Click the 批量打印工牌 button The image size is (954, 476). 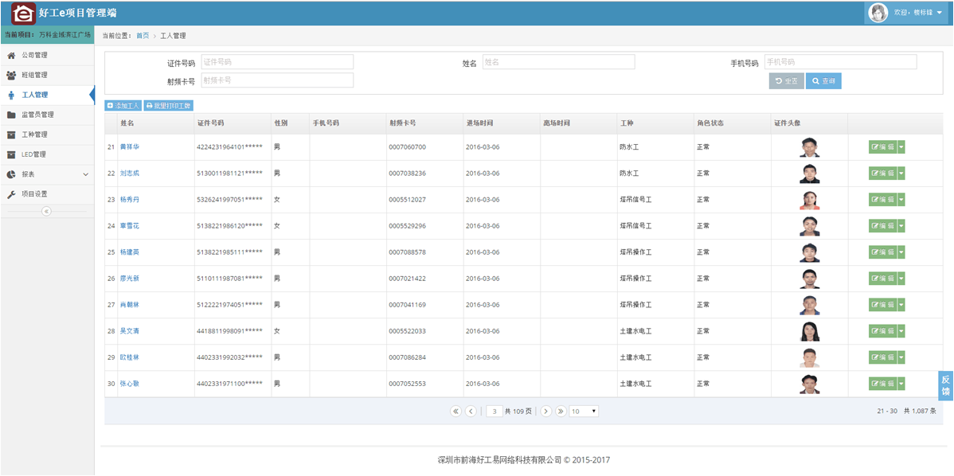coord(168,105)
